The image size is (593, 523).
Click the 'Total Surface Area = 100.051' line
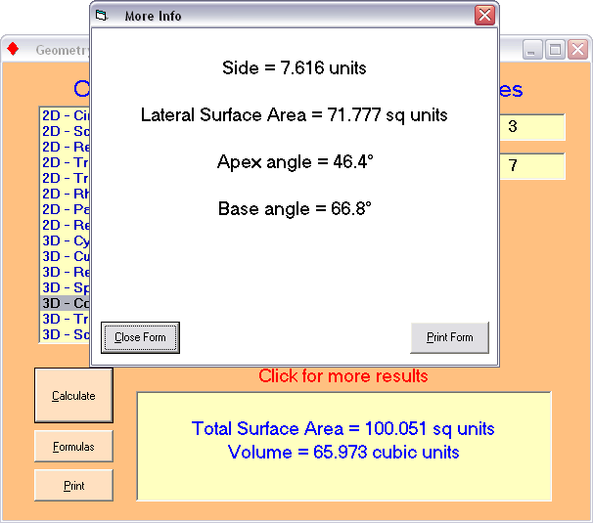(x=343, y=429)
